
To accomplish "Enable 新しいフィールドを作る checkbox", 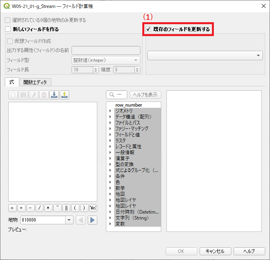I will (x=8, y=29).
